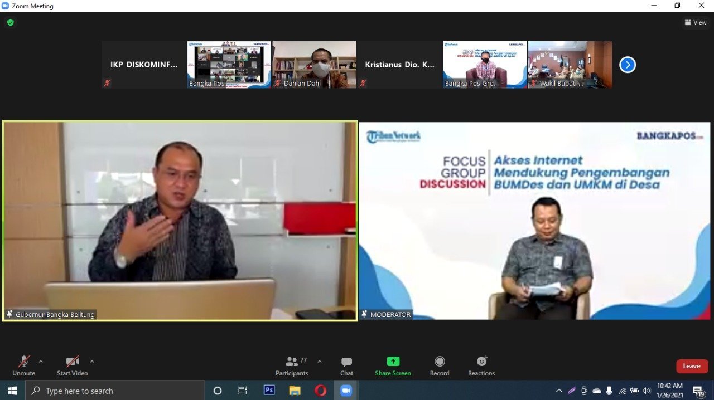Show hidden system tray icons

(x=559, y=391)
